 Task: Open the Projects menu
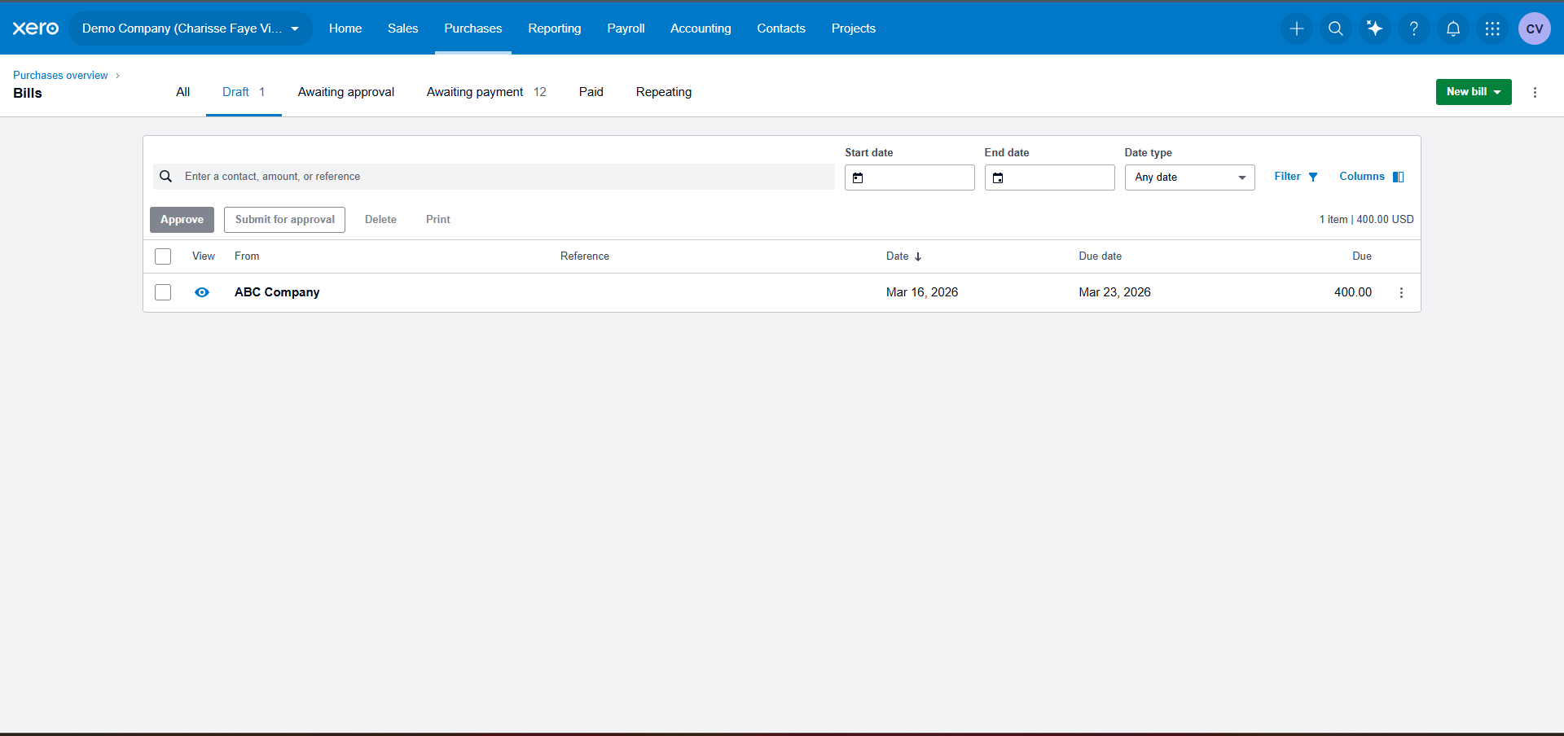[854, 28]
